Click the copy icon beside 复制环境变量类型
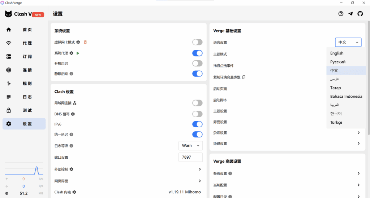Screen dimensions: 370x198 coord(244,77)
